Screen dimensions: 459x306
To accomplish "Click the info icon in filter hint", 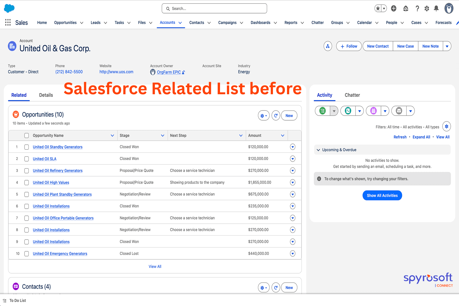I will (319, 179).
